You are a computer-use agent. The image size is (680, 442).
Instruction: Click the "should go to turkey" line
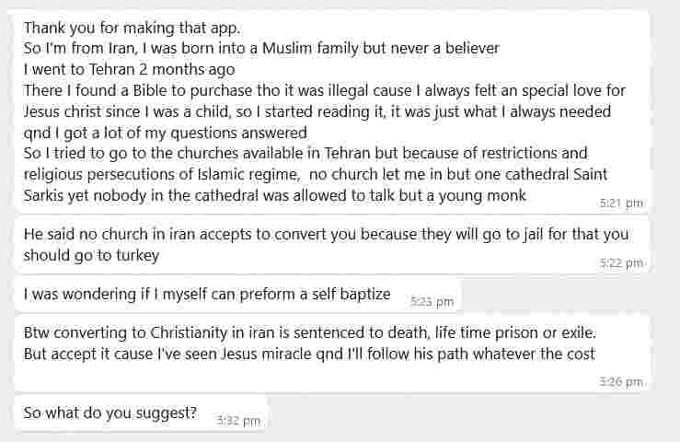(91, 255)
